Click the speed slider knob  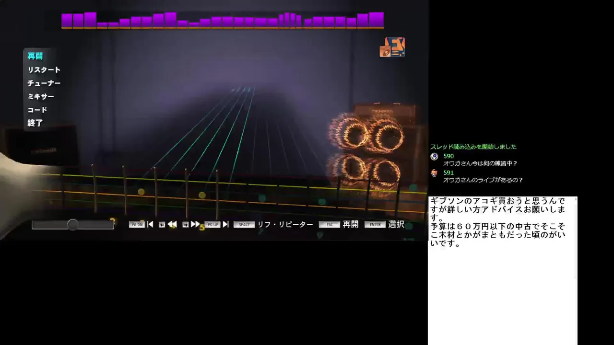[x=72, y=225]
